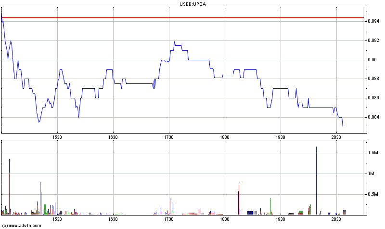Click the 1830 time label under volume chart
385x229 pixels.
[x=225, y=219]
